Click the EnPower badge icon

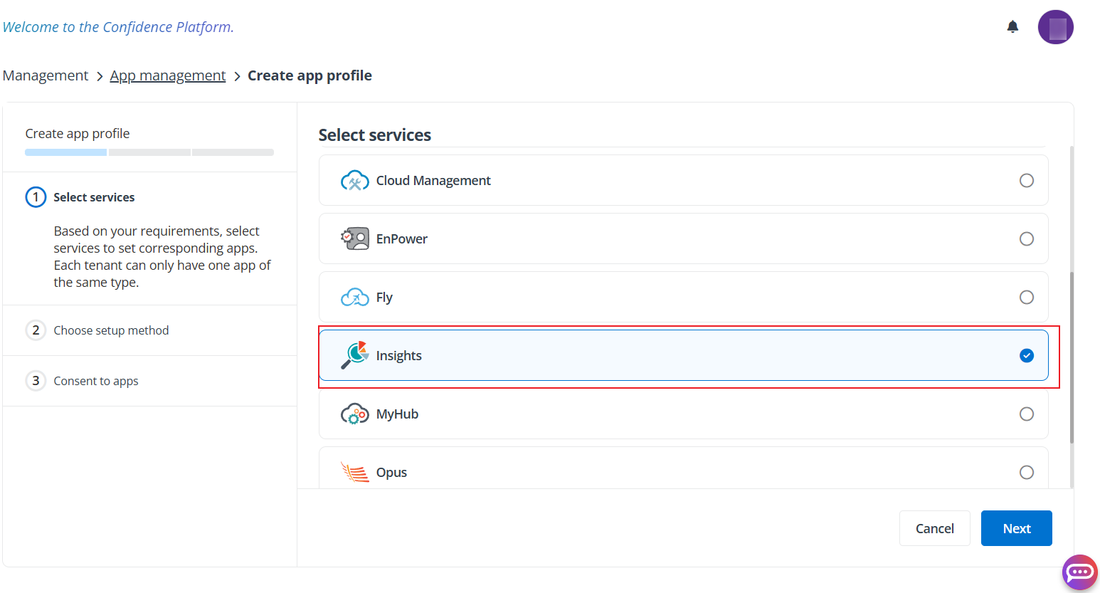[355, 238]
